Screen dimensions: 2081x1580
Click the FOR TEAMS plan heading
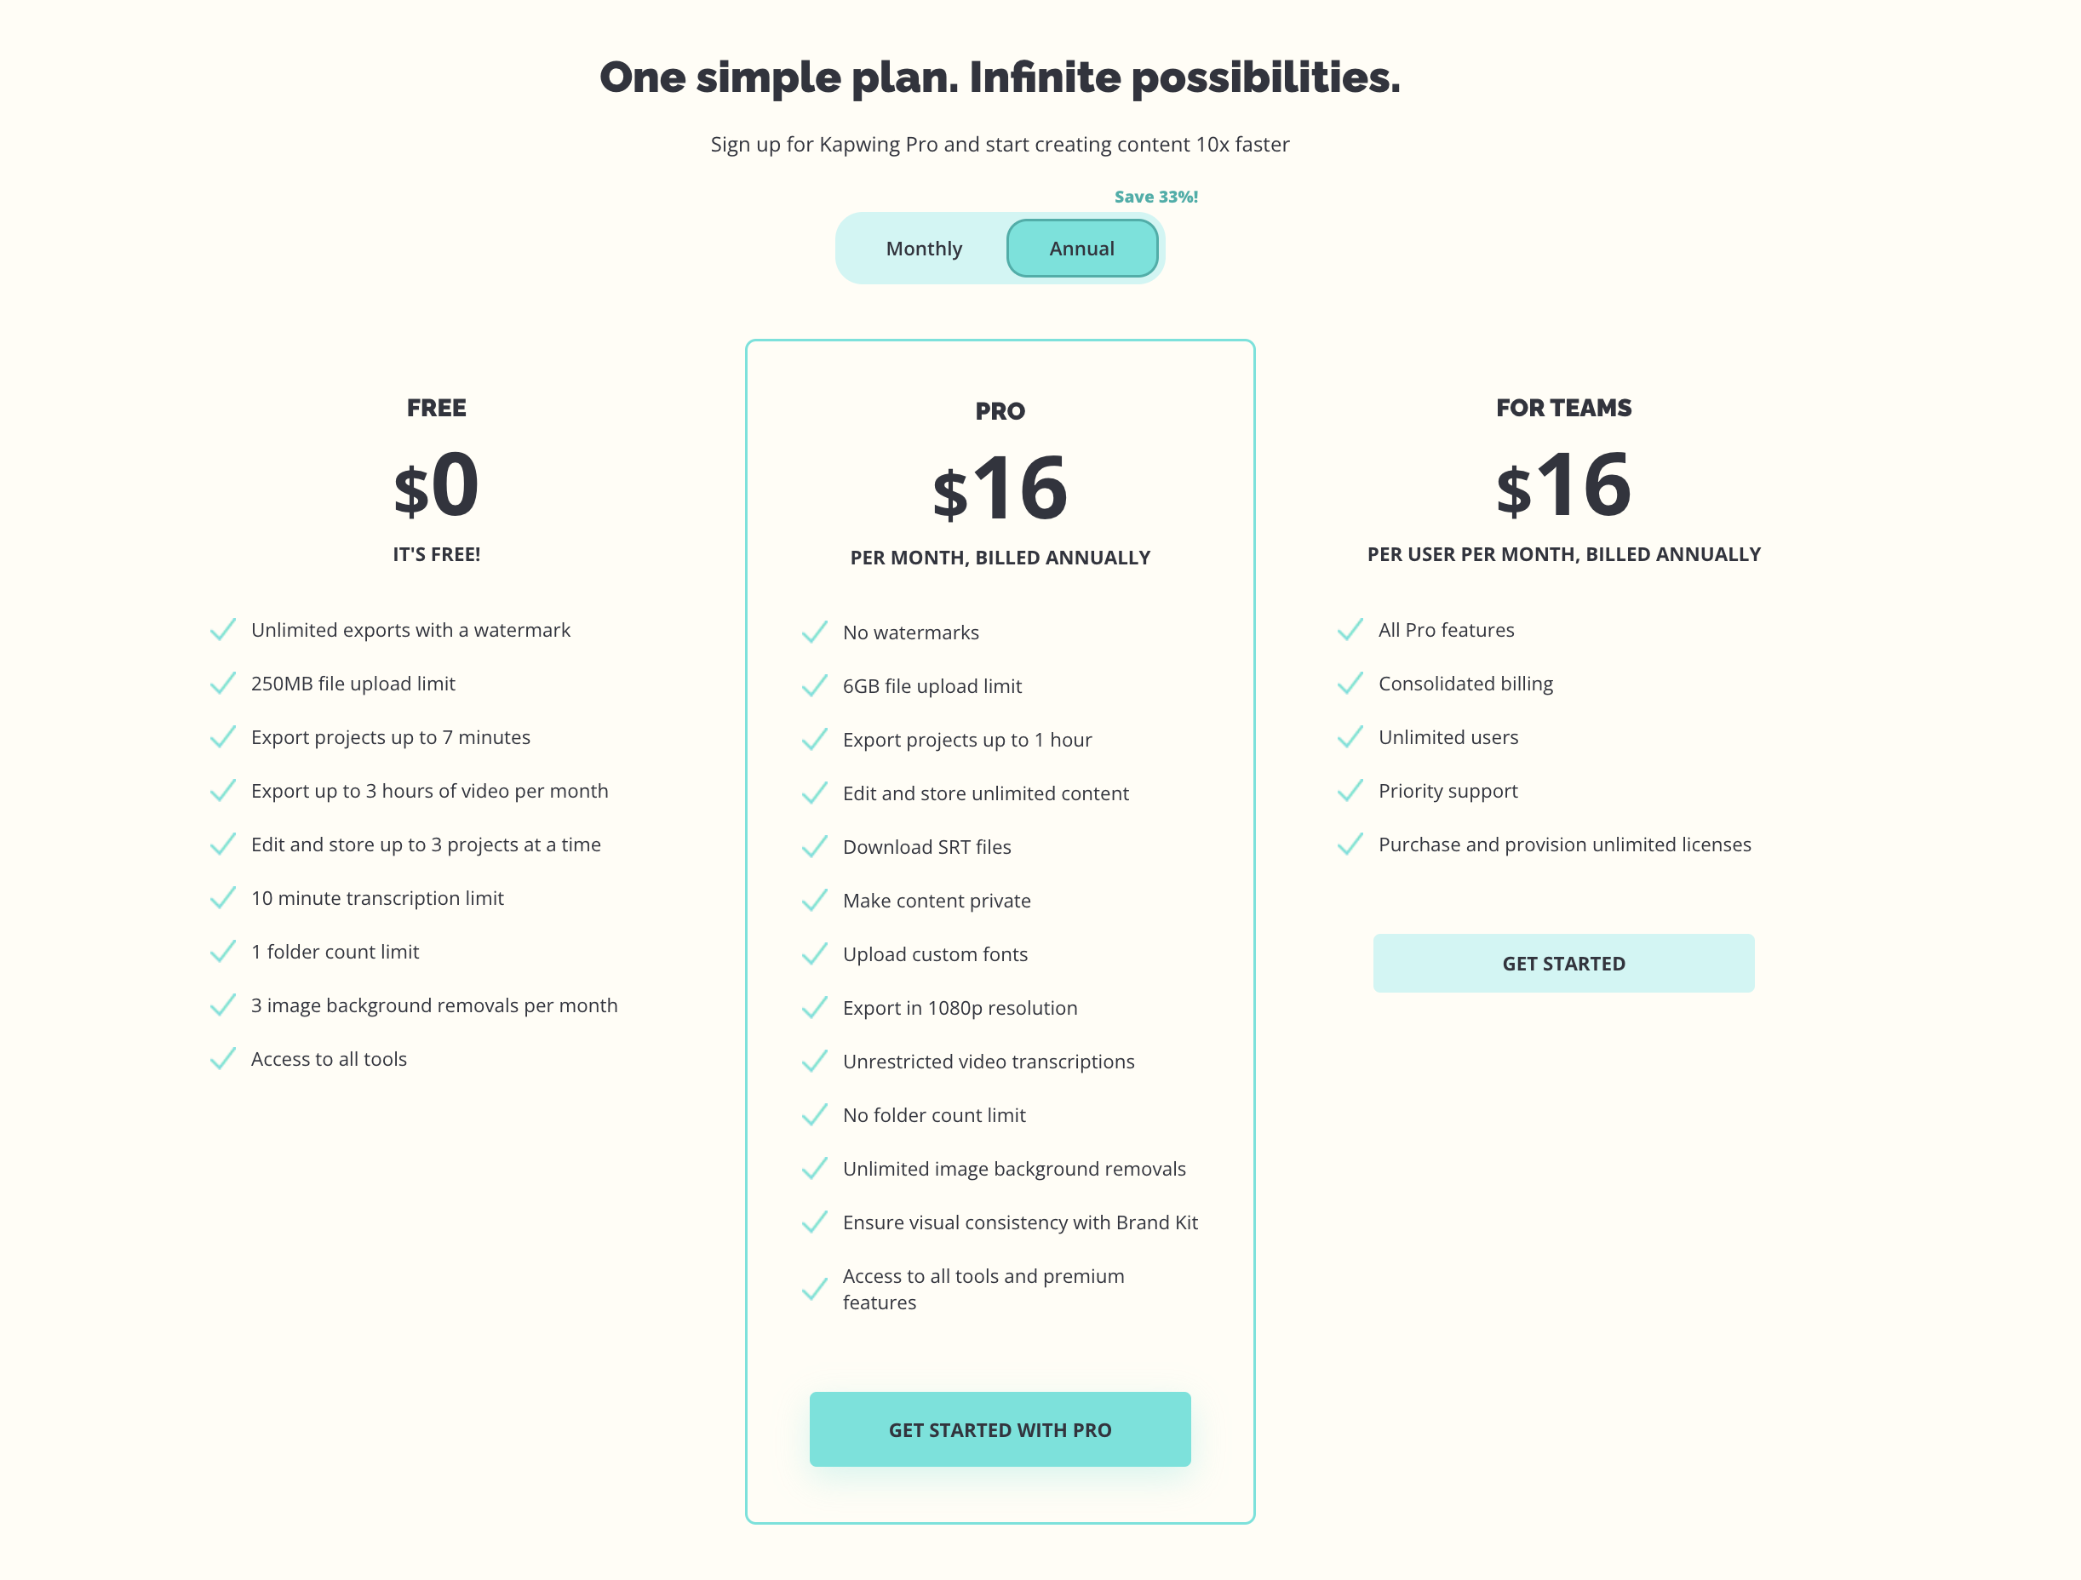click(x=1562, y=407)
